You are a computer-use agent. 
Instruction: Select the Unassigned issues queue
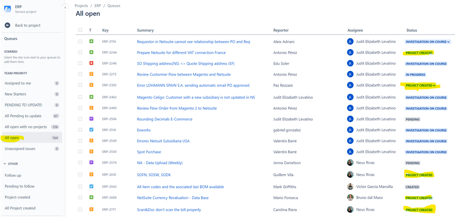coord(20,149)
